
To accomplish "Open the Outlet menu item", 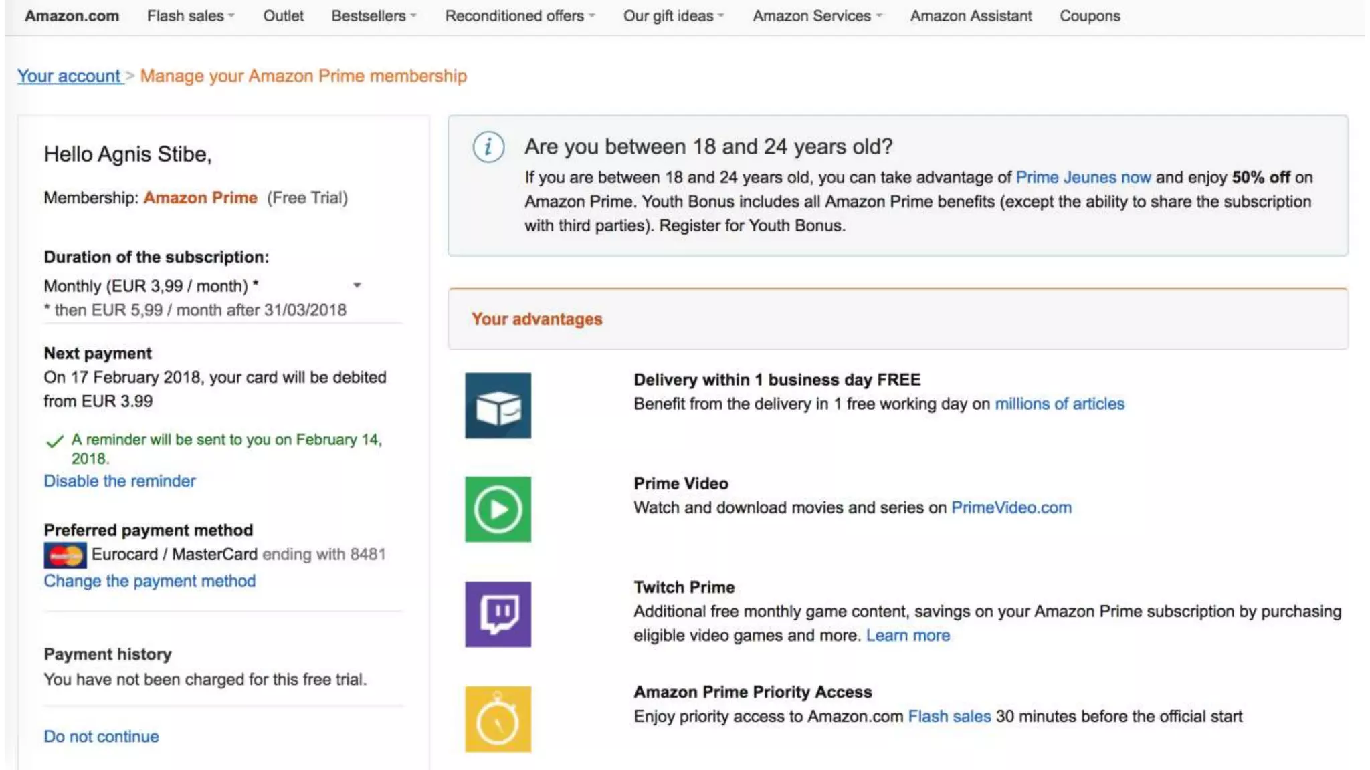I will pyautogui.click(x=283, y=16).
